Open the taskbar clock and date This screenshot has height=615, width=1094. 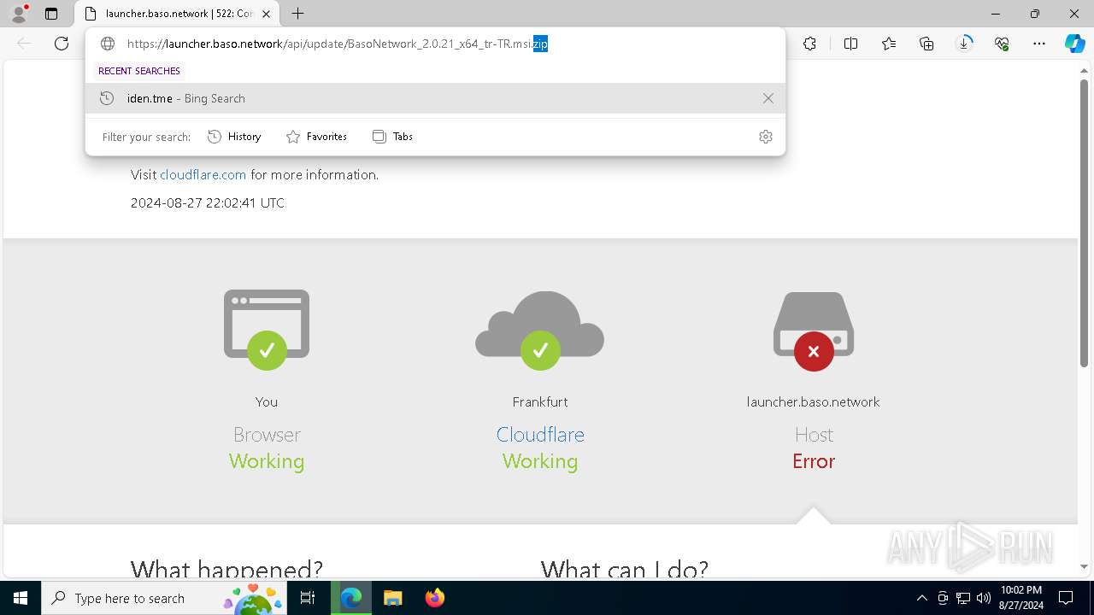point(1020,598)
